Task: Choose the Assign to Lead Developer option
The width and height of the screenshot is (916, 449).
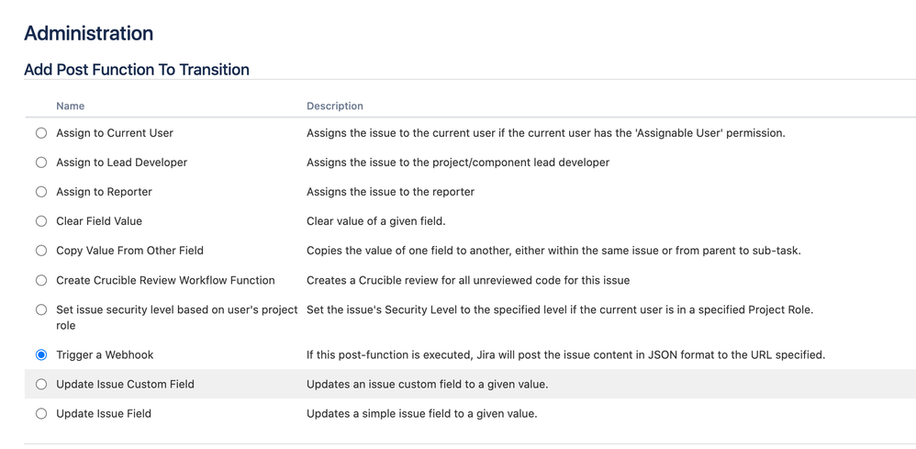Action: (41, 162)
